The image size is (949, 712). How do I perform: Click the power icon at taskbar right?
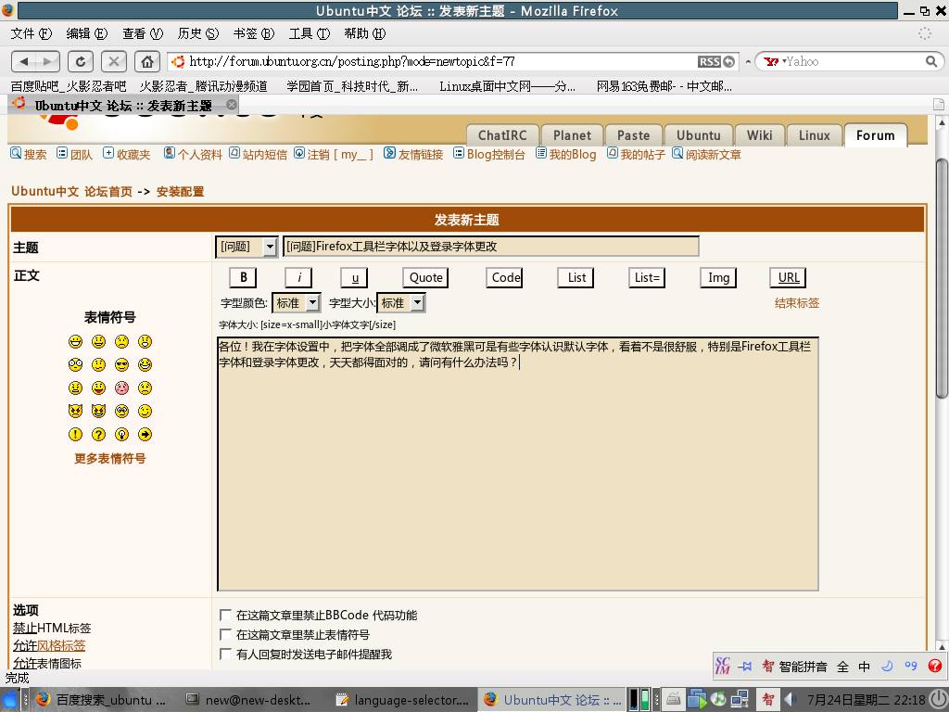pyautogui.click(x=938, y=700)
